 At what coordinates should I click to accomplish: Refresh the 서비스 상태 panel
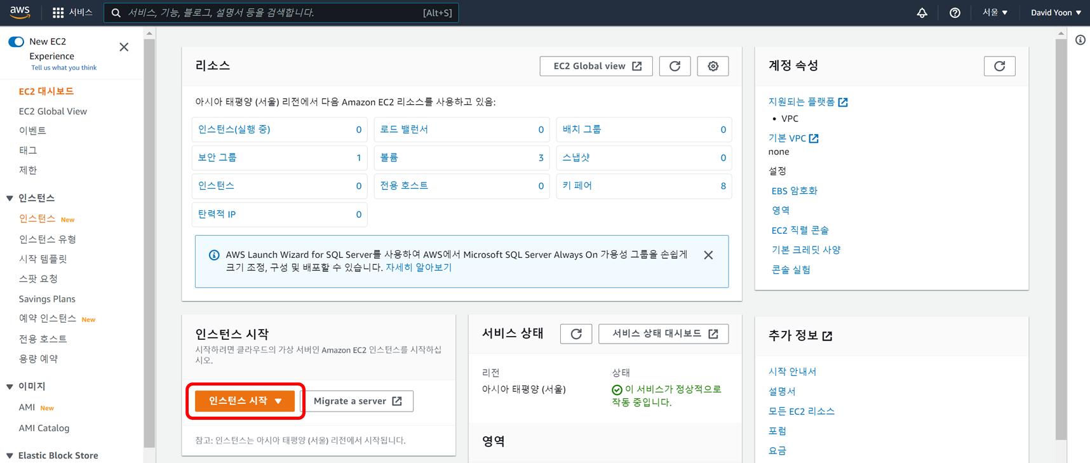(576, 334)
